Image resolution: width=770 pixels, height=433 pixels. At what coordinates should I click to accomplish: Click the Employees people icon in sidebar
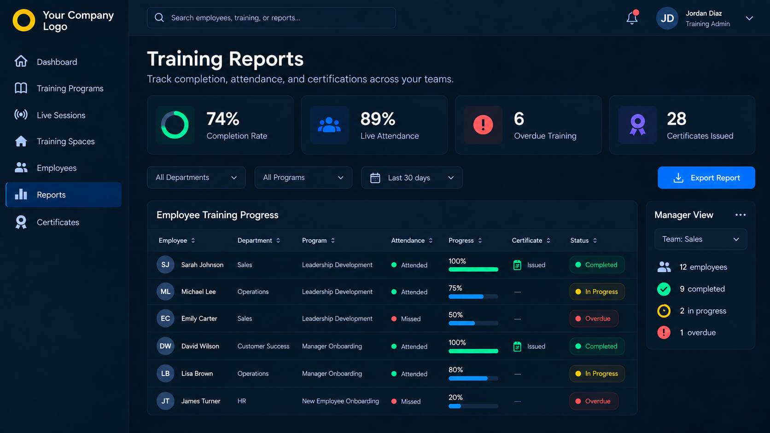pyautogui.click(x=21, y=167)
